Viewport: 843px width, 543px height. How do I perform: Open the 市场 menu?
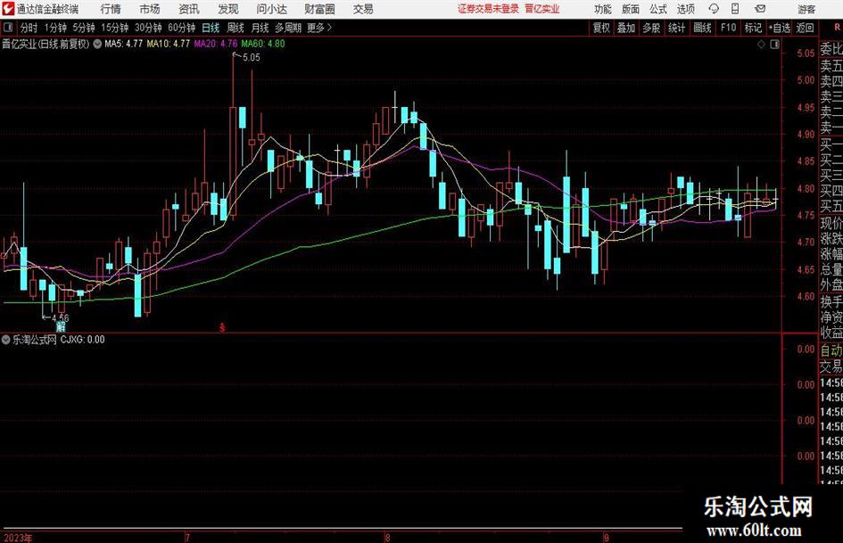coord(150,9)
